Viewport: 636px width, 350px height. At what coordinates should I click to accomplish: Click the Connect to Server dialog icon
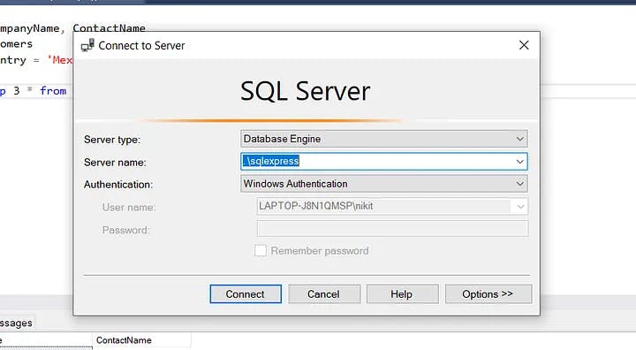coord(87,45)
